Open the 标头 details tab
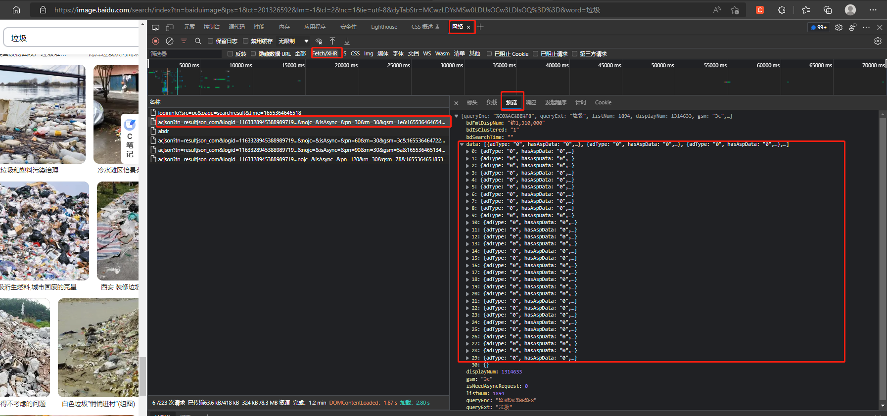The image size is (887, 416). coord(472,103)
